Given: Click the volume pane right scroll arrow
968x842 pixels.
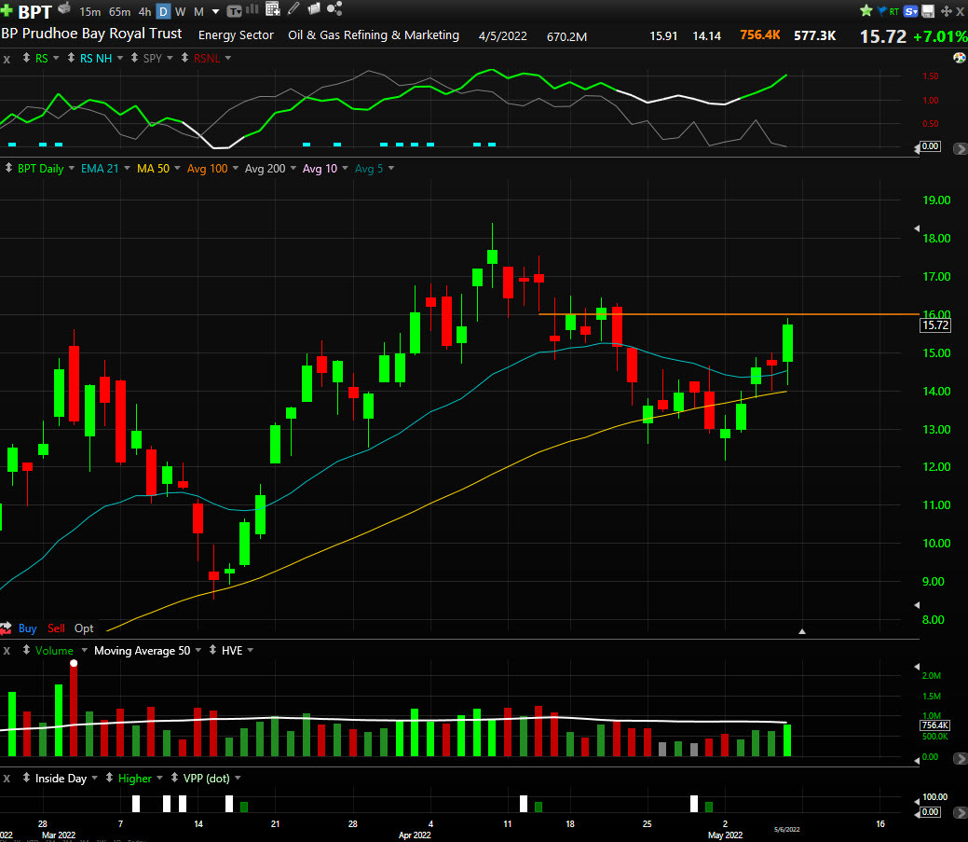Looking at the screenshot, I should [960, 758].
